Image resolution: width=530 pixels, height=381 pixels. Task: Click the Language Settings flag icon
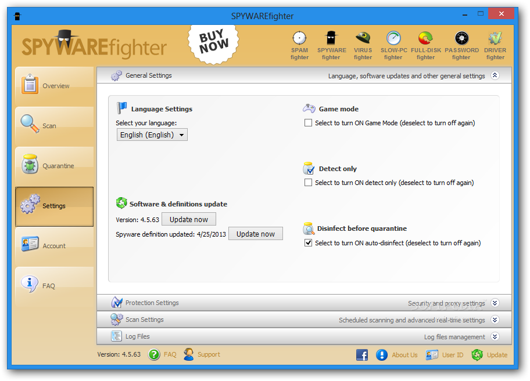[x=121, y=108]
